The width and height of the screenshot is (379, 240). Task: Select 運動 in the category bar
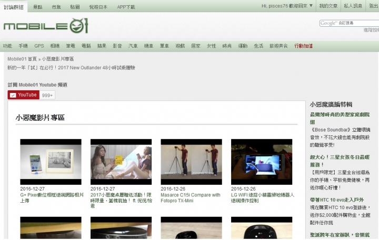[x=243, y=46]
